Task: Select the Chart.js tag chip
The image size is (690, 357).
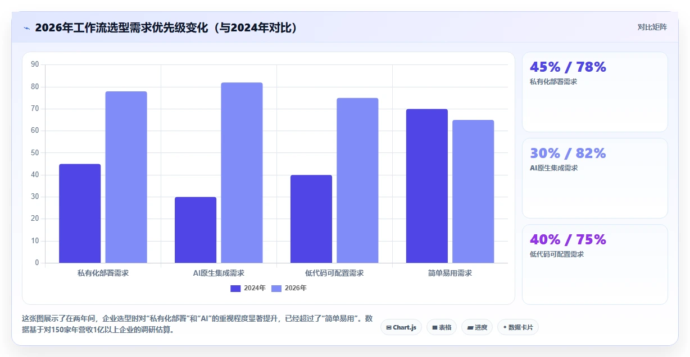Action: coord(401,327)
